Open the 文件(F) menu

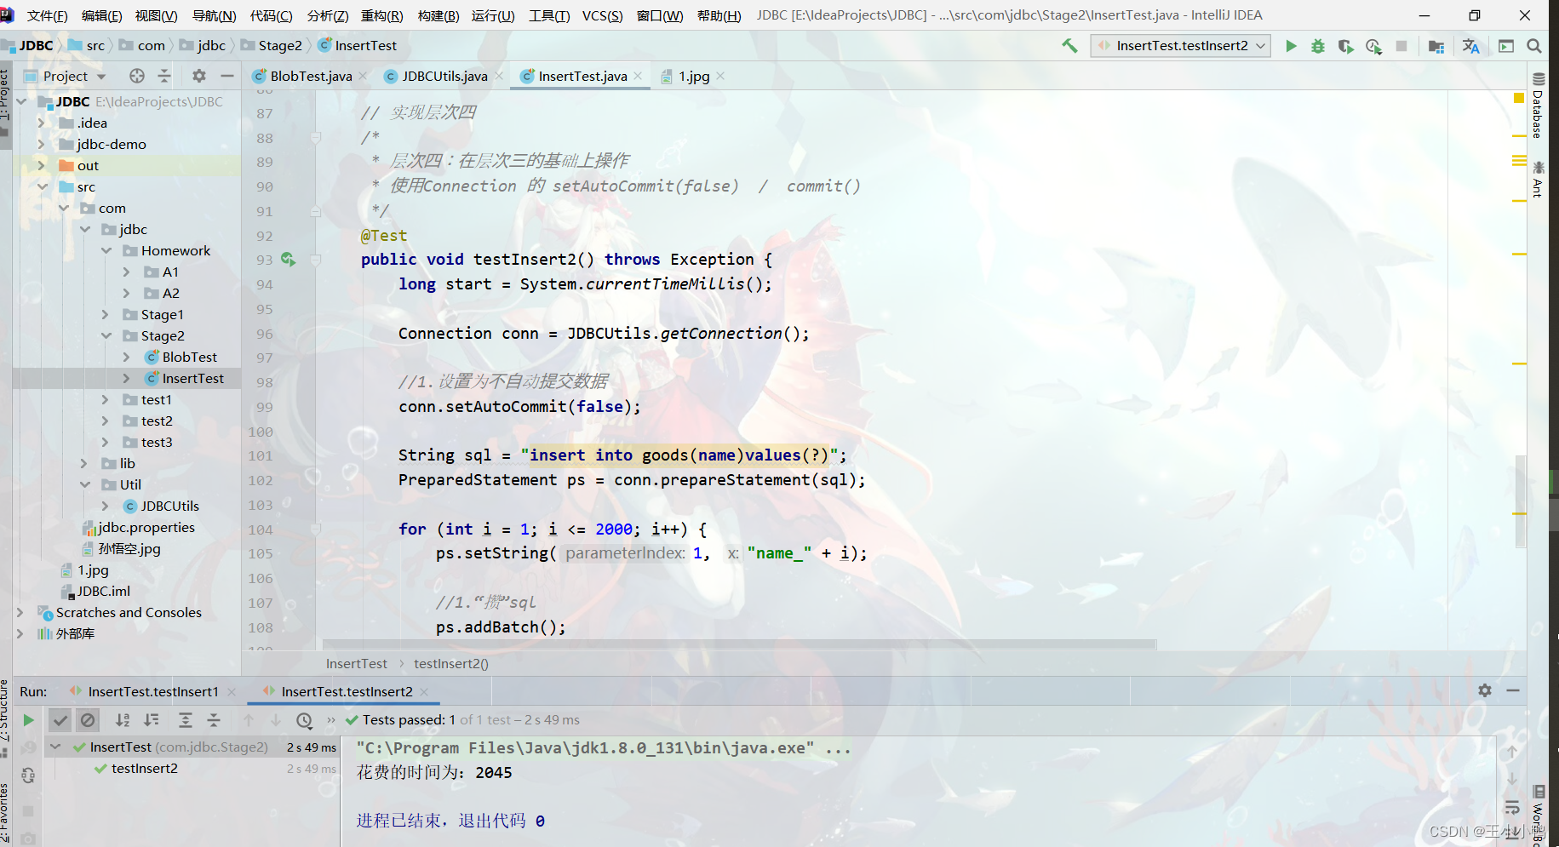point(47,15)
